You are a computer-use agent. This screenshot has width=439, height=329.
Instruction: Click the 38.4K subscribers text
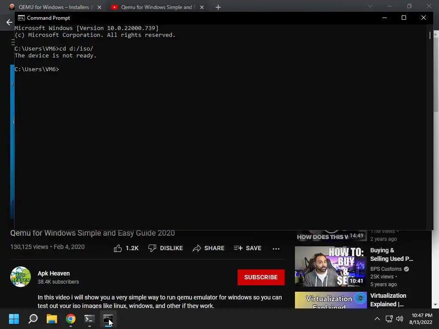click(58, 282)
